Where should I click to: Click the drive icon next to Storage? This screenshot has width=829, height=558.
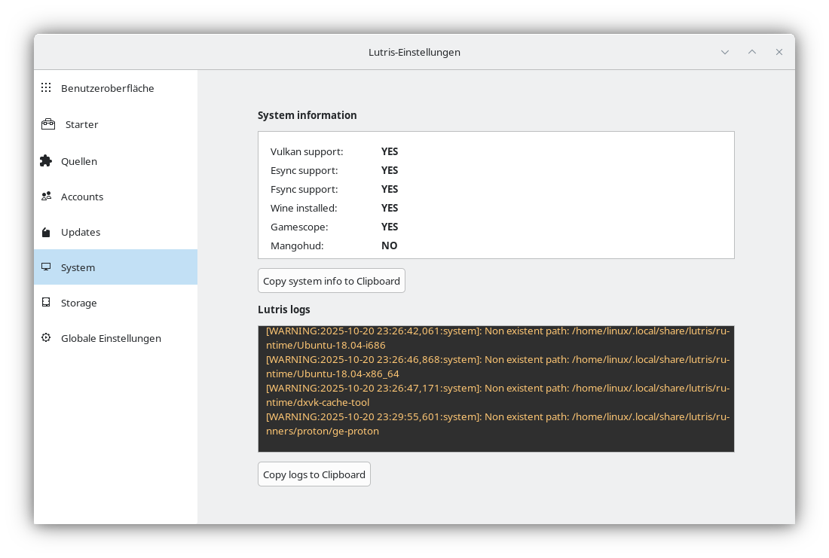tap(46, 303)
